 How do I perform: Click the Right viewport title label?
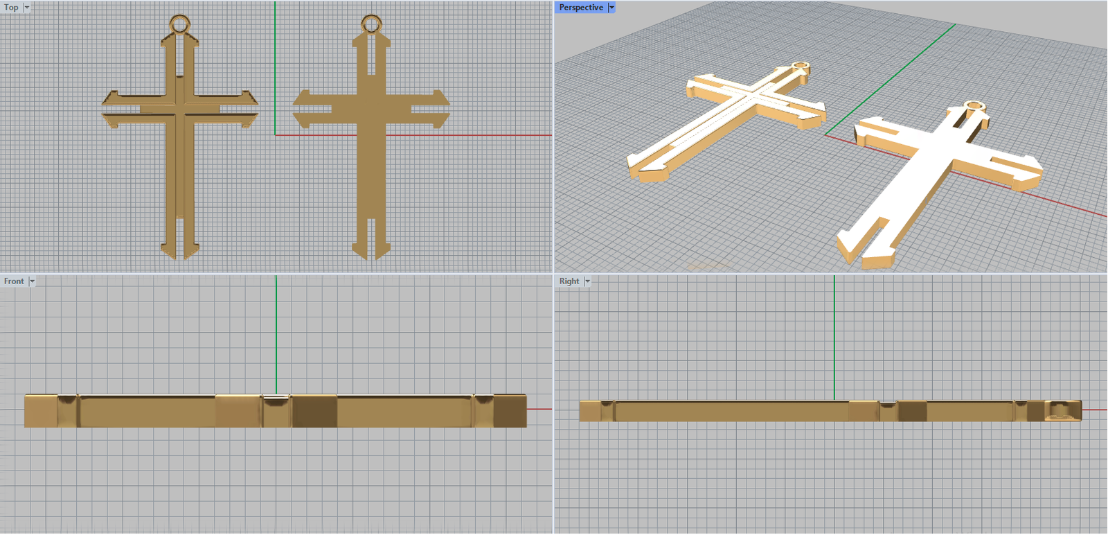pos(569,281)
